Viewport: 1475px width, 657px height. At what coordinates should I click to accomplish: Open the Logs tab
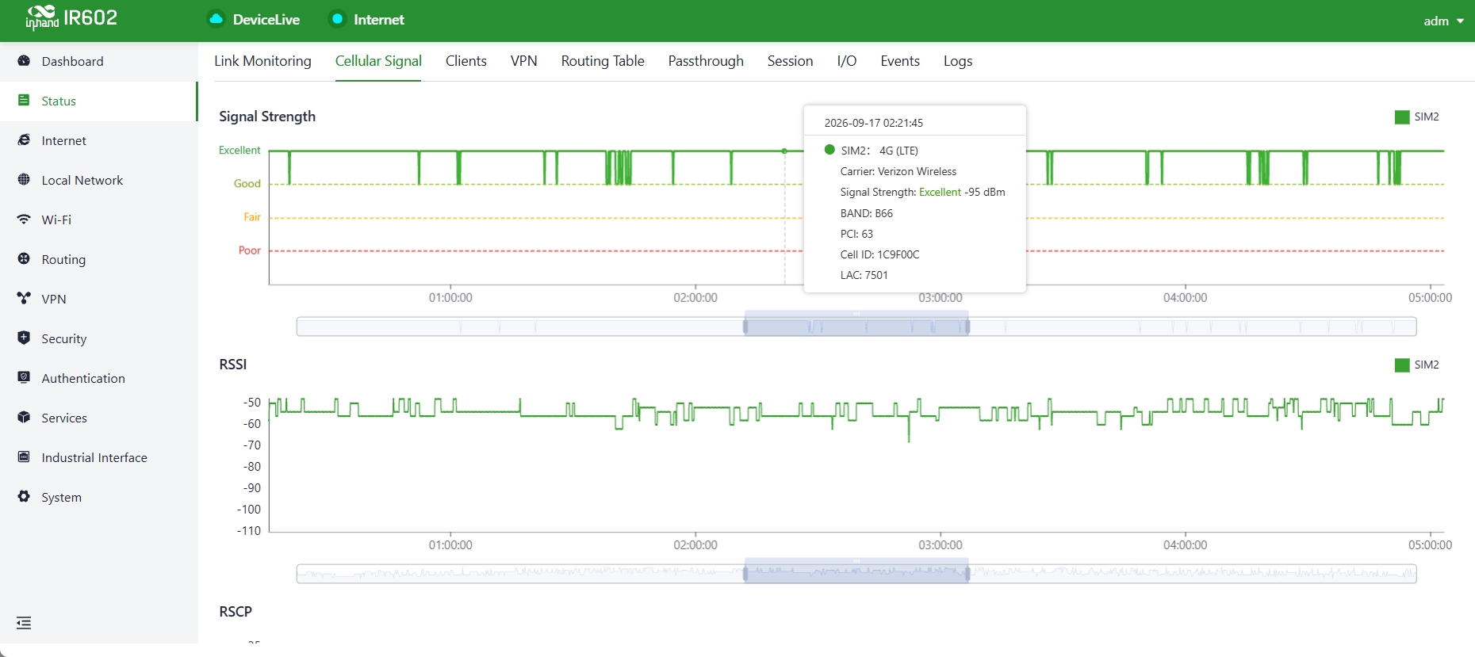[958, 61]
